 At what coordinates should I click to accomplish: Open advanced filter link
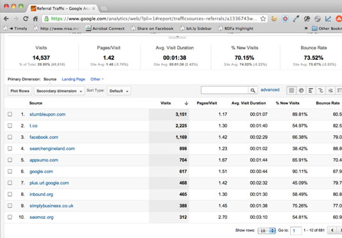(x=270, y=90)
